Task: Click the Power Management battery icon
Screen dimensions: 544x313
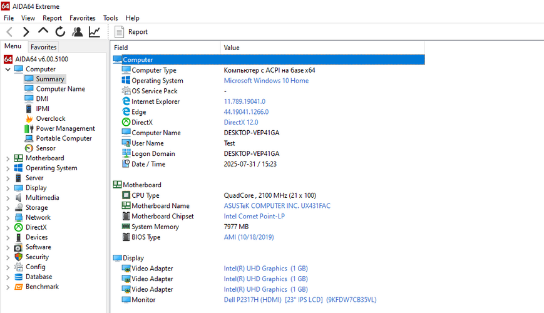Action: pyautogui.click(x=29, y=128)
